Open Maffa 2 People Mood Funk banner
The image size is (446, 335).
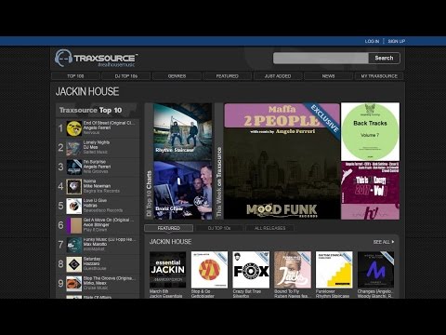pyautogui.click(x=282, y=161)
